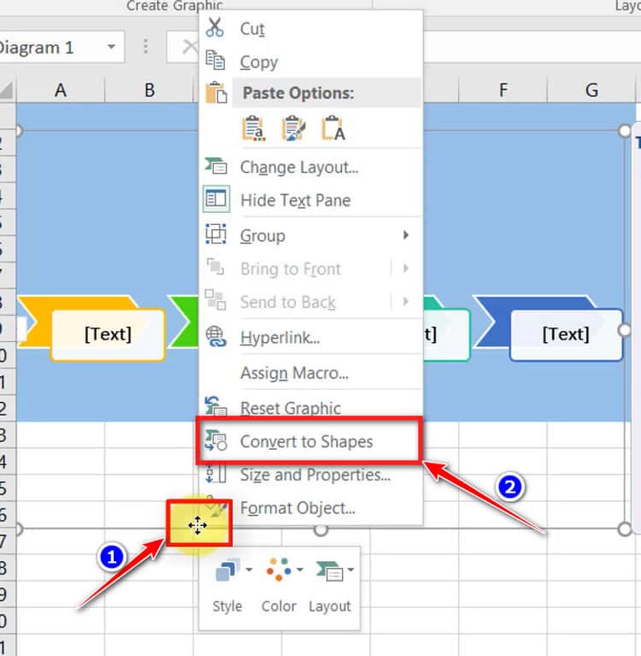Click the Cut scissors icon
The width and height of the screenshot is (641, 656).
(215, 27)
